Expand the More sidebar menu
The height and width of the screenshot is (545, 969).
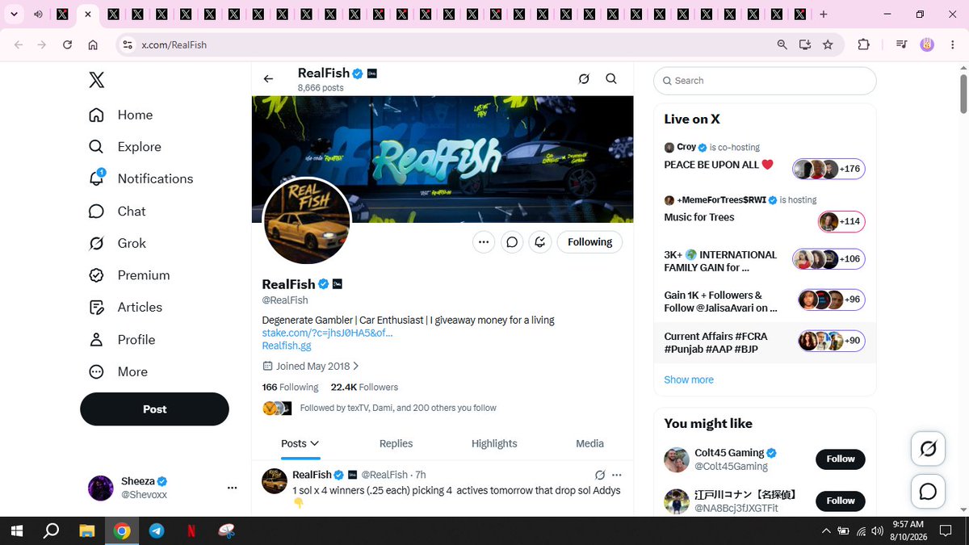pos(118,371)
